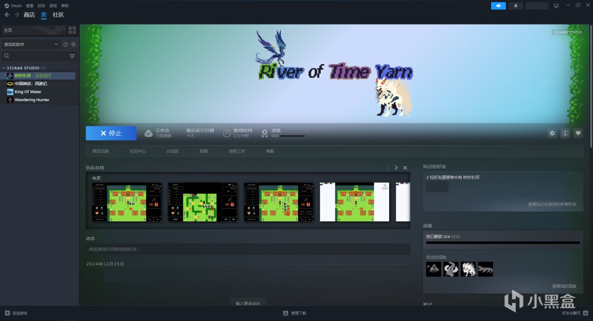Open 好友与聊天 panel
Image resolution: width=593 pixels, height=321 pixels.
coord(575,313)
